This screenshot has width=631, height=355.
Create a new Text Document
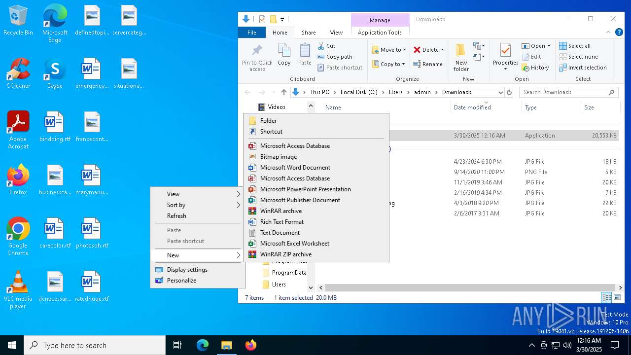pyautogui.click(x=316, y=233)
